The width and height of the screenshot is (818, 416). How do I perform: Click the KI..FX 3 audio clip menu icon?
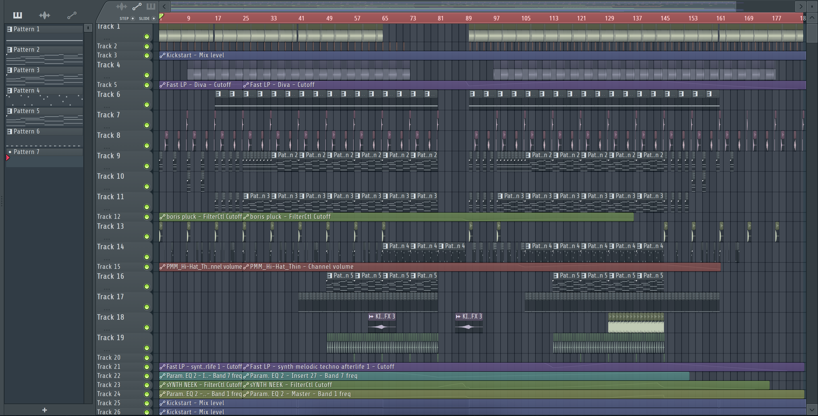click(371, 316)
